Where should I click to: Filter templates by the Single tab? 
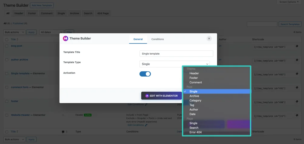(61, 13)
